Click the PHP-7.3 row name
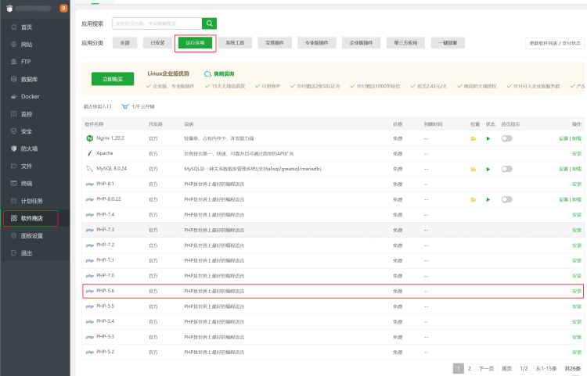The height and width of the screenshot is (376, 587). pyautogui.click(x=105, y=230)
